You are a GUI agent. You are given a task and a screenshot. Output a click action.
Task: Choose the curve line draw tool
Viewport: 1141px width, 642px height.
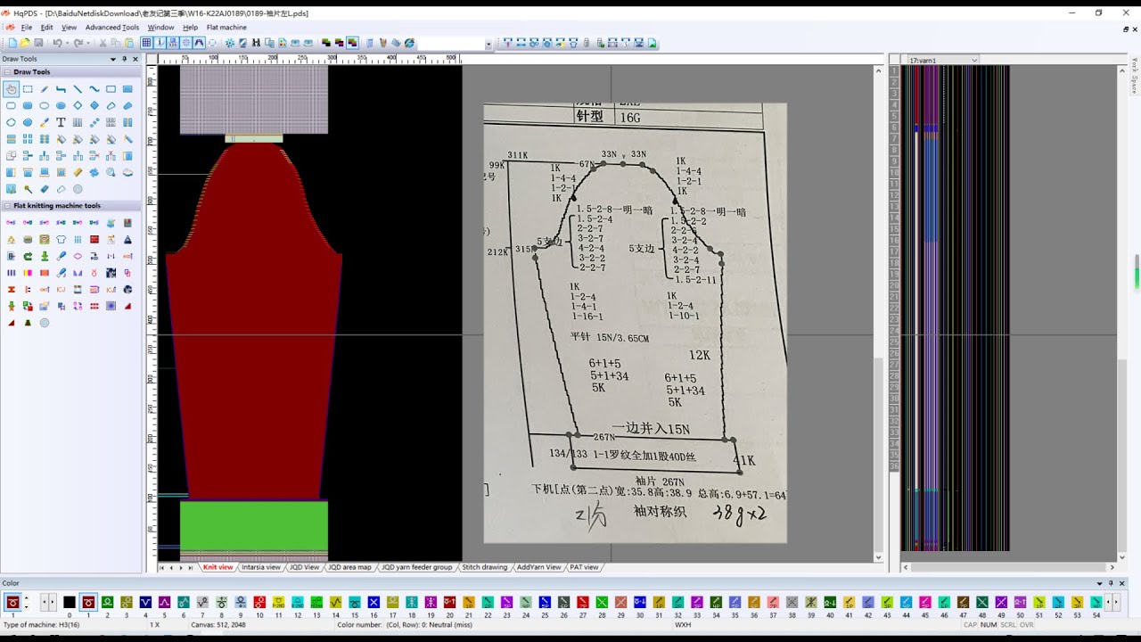tap(94, 89)
